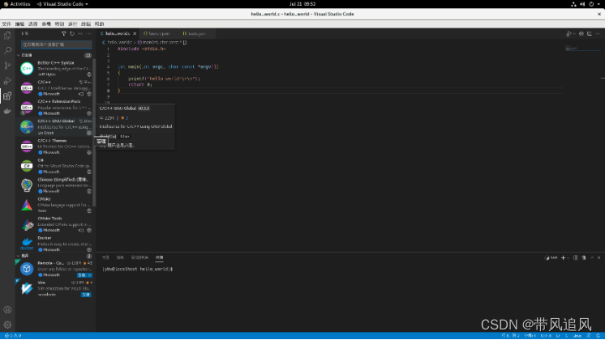The height and width of the screenshot is (340, 605).
Task: Open run button dropdown arrow in editor toolbar
Action: 574,34
